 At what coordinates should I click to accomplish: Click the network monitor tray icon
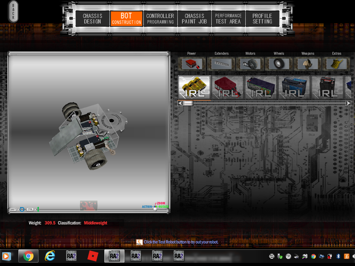321,256
